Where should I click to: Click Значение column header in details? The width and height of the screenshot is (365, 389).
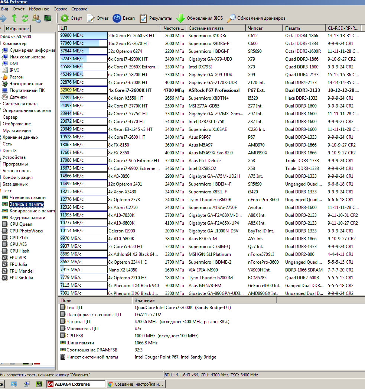204,300
